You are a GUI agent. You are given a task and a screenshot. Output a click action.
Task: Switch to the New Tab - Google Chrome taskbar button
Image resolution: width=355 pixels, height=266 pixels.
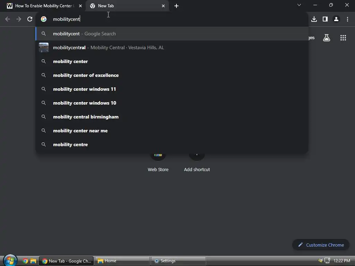66,261
